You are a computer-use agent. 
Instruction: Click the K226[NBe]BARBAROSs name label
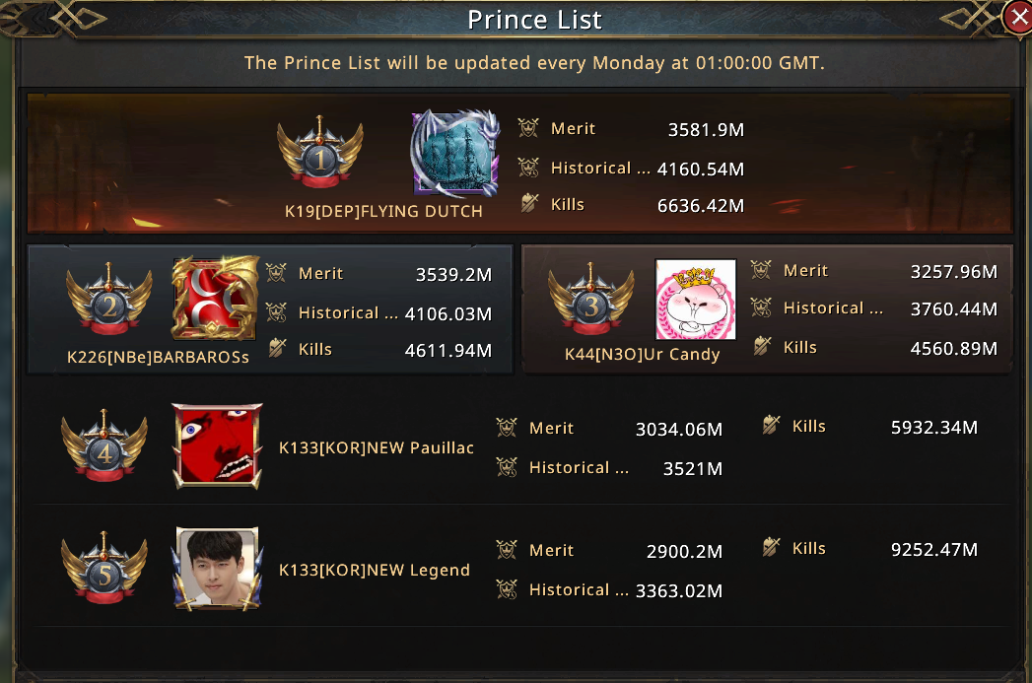(x=158, y=357)
